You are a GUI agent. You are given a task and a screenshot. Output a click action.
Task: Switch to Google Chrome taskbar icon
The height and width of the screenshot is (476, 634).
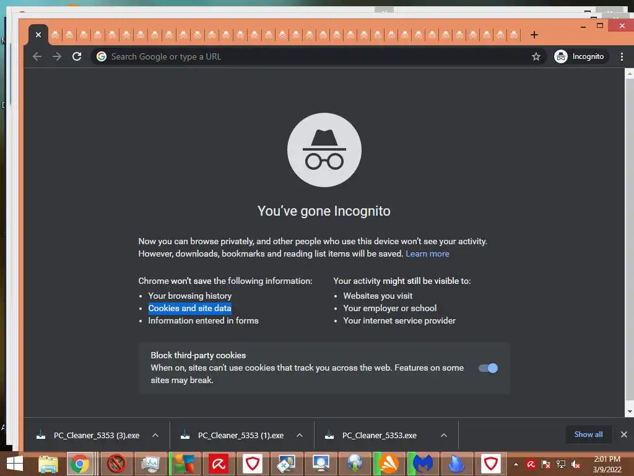click(80, 464)
